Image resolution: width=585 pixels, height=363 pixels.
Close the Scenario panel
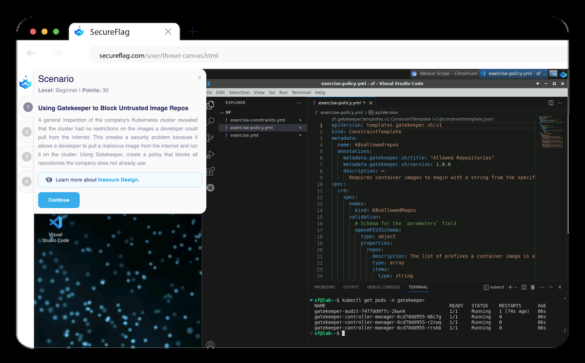199,78
